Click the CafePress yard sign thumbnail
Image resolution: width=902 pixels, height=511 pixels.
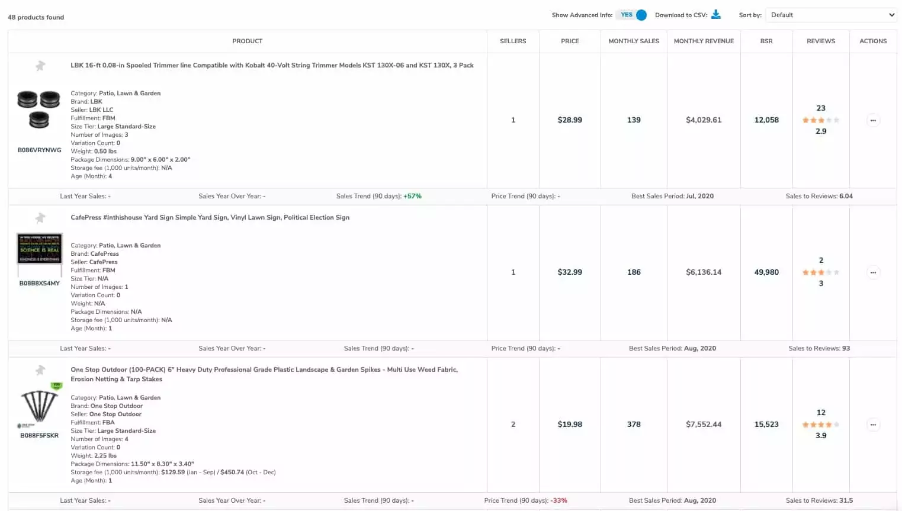[x=39, y=248]
